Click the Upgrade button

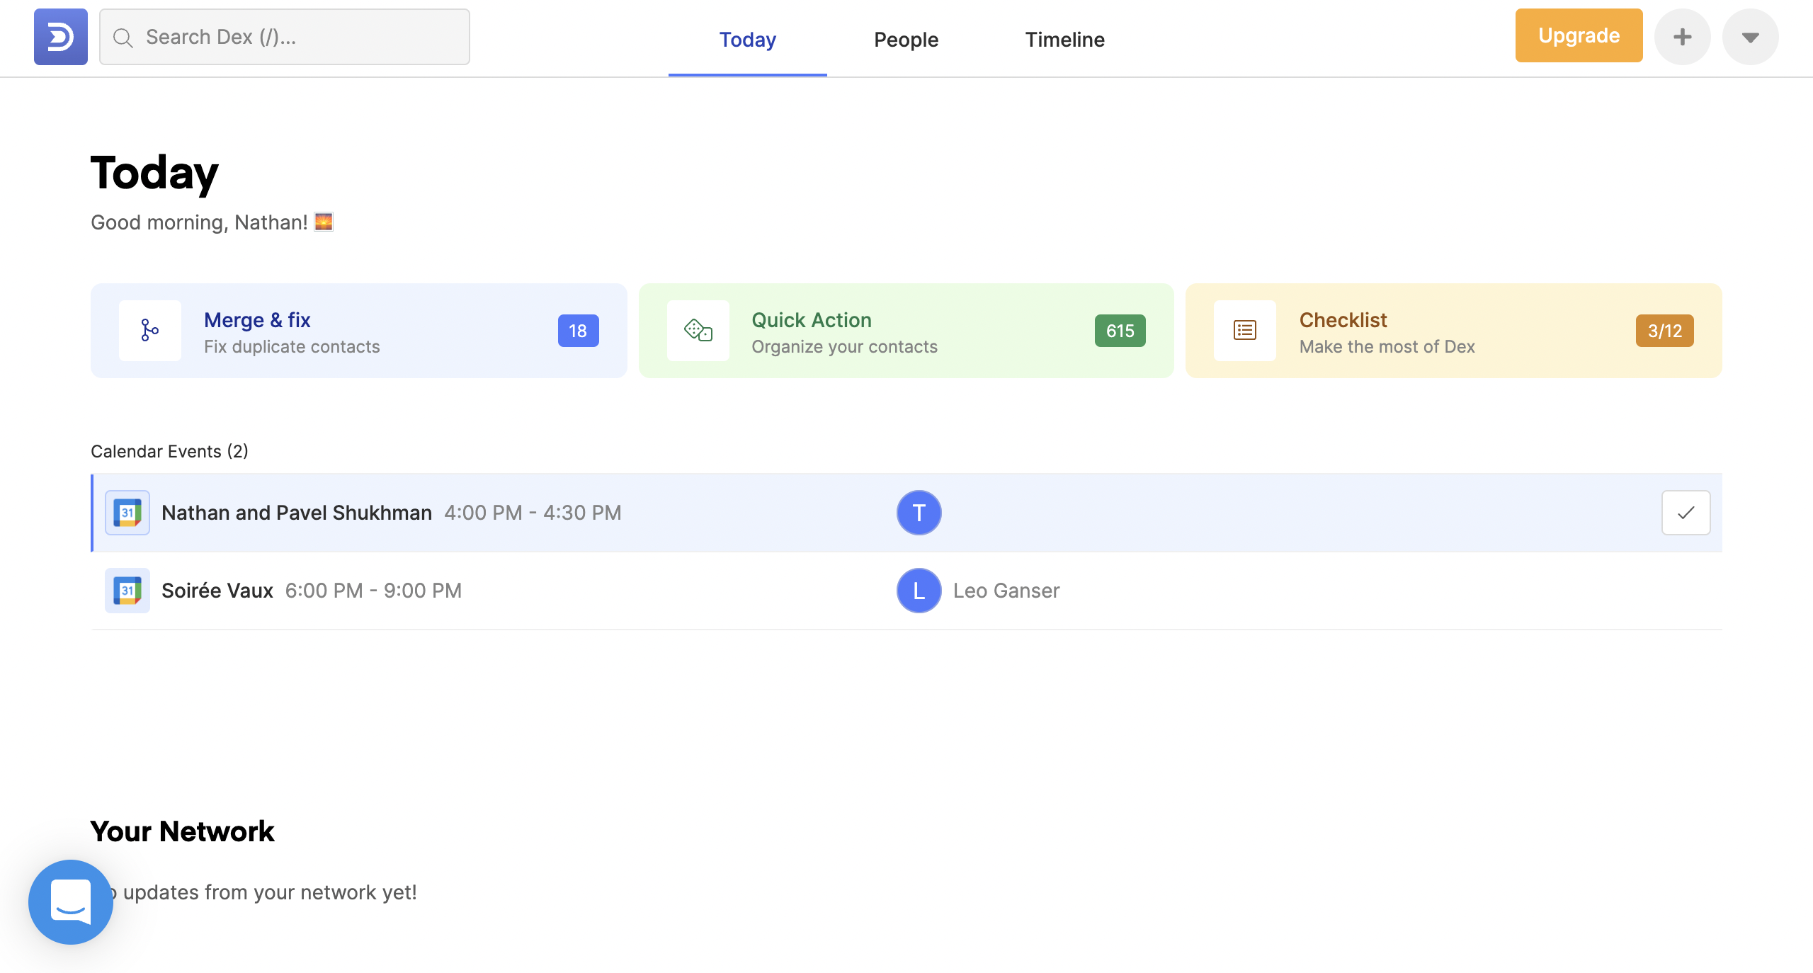pos(1579,35)
